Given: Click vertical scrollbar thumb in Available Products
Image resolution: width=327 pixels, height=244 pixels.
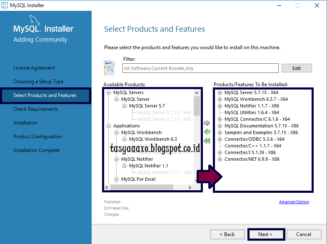Looking at the screenshot, I should click(x=197, y=106).
